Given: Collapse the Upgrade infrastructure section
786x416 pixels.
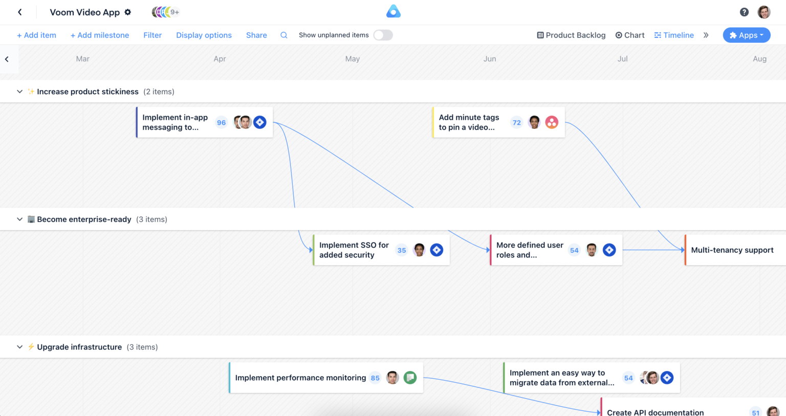Looking at the screenshot, I should pos(19,347).
